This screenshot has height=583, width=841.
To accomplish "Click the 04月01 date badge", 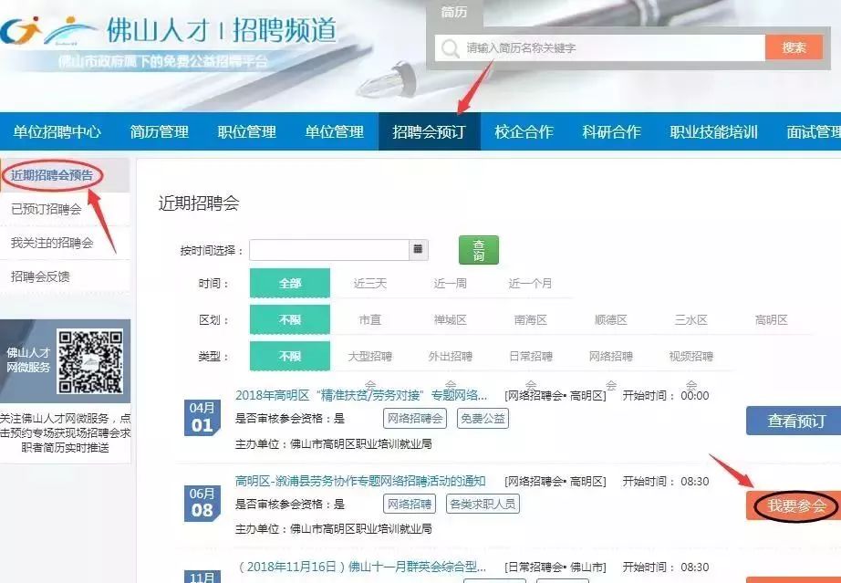I will point(202,417).
